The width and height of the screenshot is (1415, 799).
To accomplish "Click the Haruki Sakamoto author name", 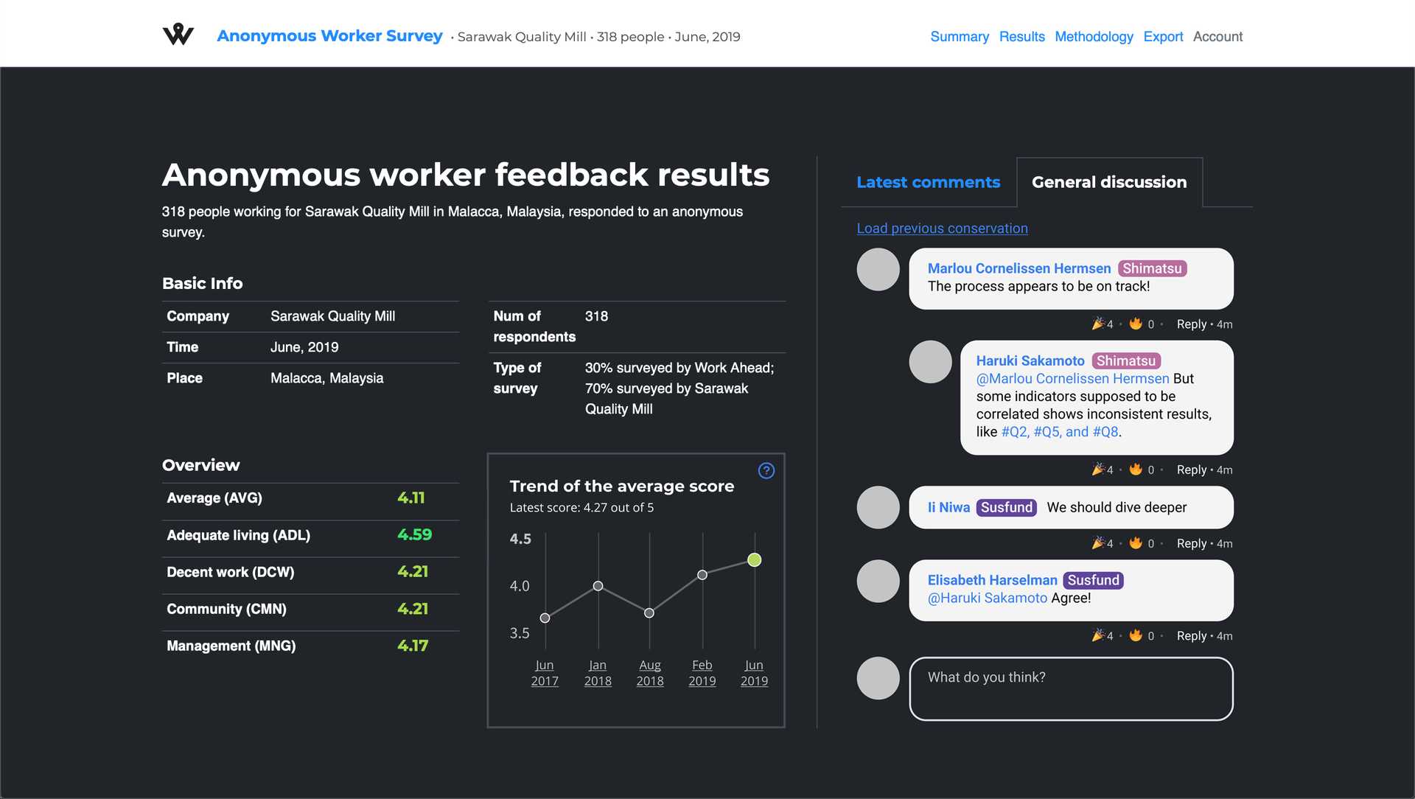I will [x=1030, y=360].
